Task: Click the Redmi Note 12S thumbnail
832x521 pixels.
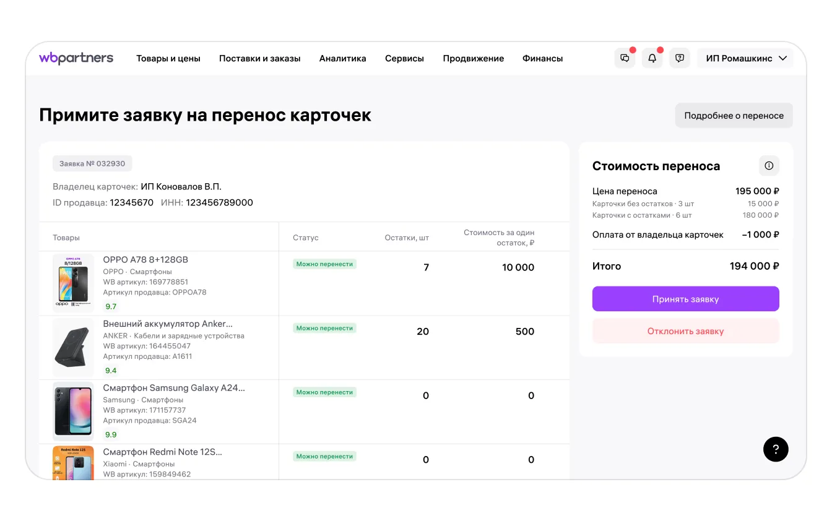Action: [73, 463]
